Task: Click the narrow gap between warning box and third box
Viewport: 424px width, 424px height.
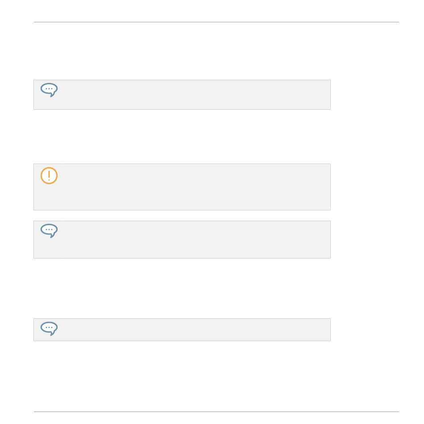Action: pos(182,215)
